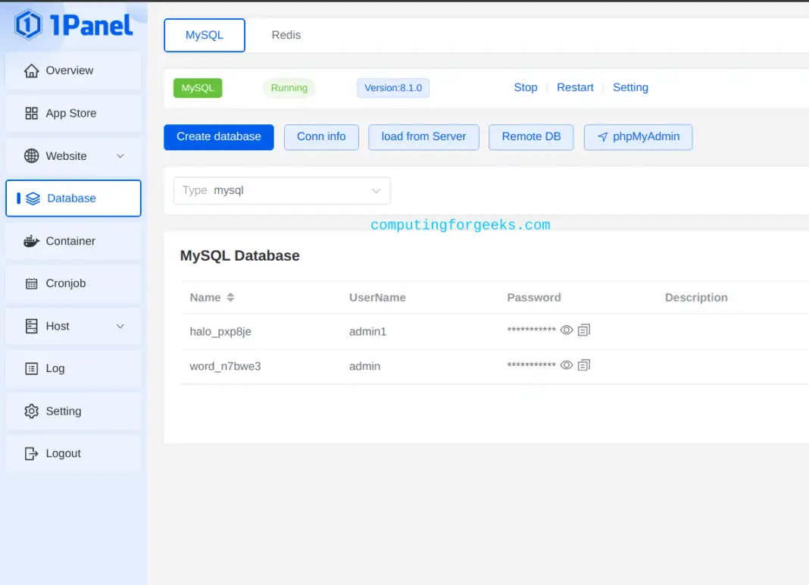Click Stop to halt the MySQL service

point(525,87)
